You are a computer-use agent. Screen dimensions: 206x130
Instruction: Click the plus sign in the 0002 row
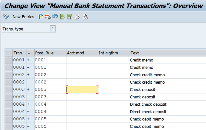coord(28,75)
